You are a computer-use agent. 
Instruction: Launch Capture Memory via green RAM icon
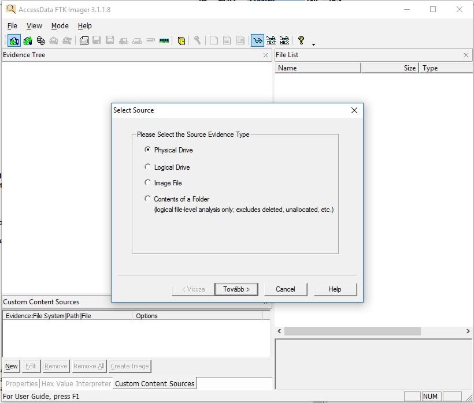click(164, 40)
